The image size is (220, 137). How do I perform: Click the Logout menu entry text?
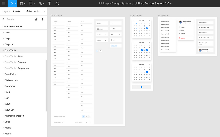click(183, 38)
